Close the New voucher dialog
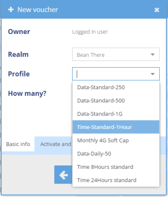Screen dimensions: 168x197 pyautogui.click(x=157, y=10)
